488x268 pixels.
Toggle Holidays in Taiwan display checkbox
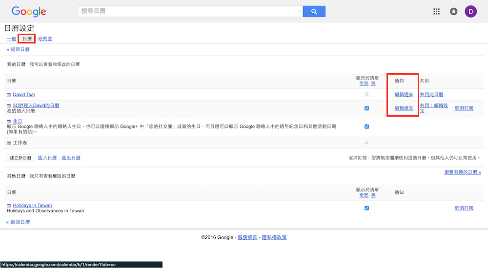tap(366, 208)
